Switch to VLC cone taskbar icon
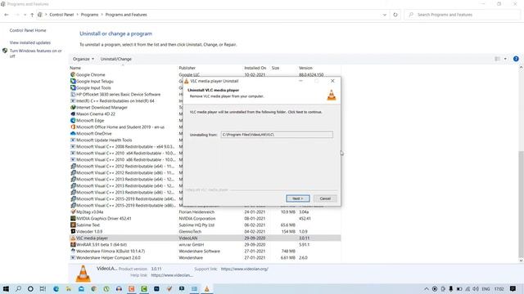Image resolution: width=524 pixels, height=294 pixels. (x=207, y=288)
